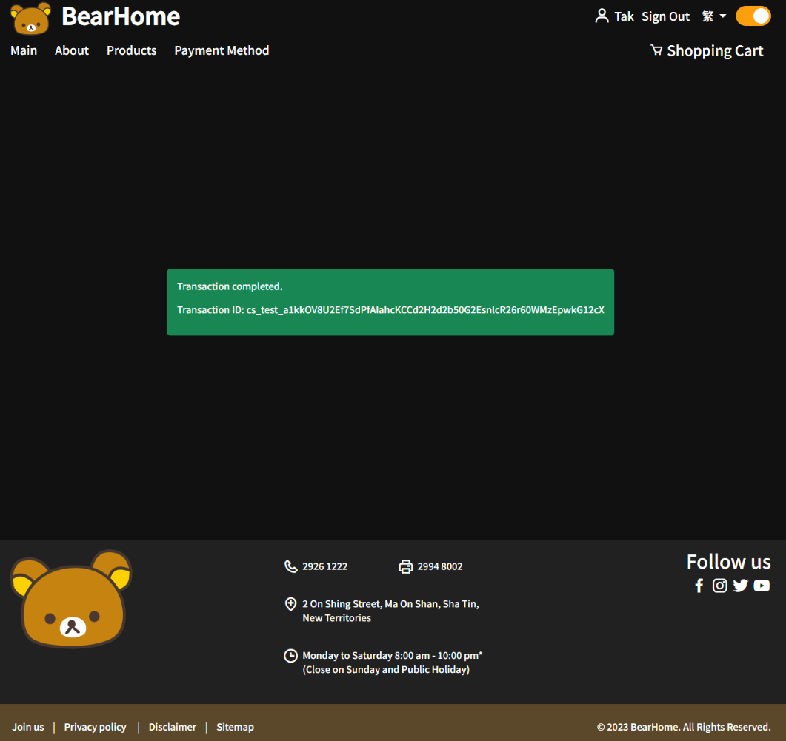Open the Products menu

coord(131,50)
